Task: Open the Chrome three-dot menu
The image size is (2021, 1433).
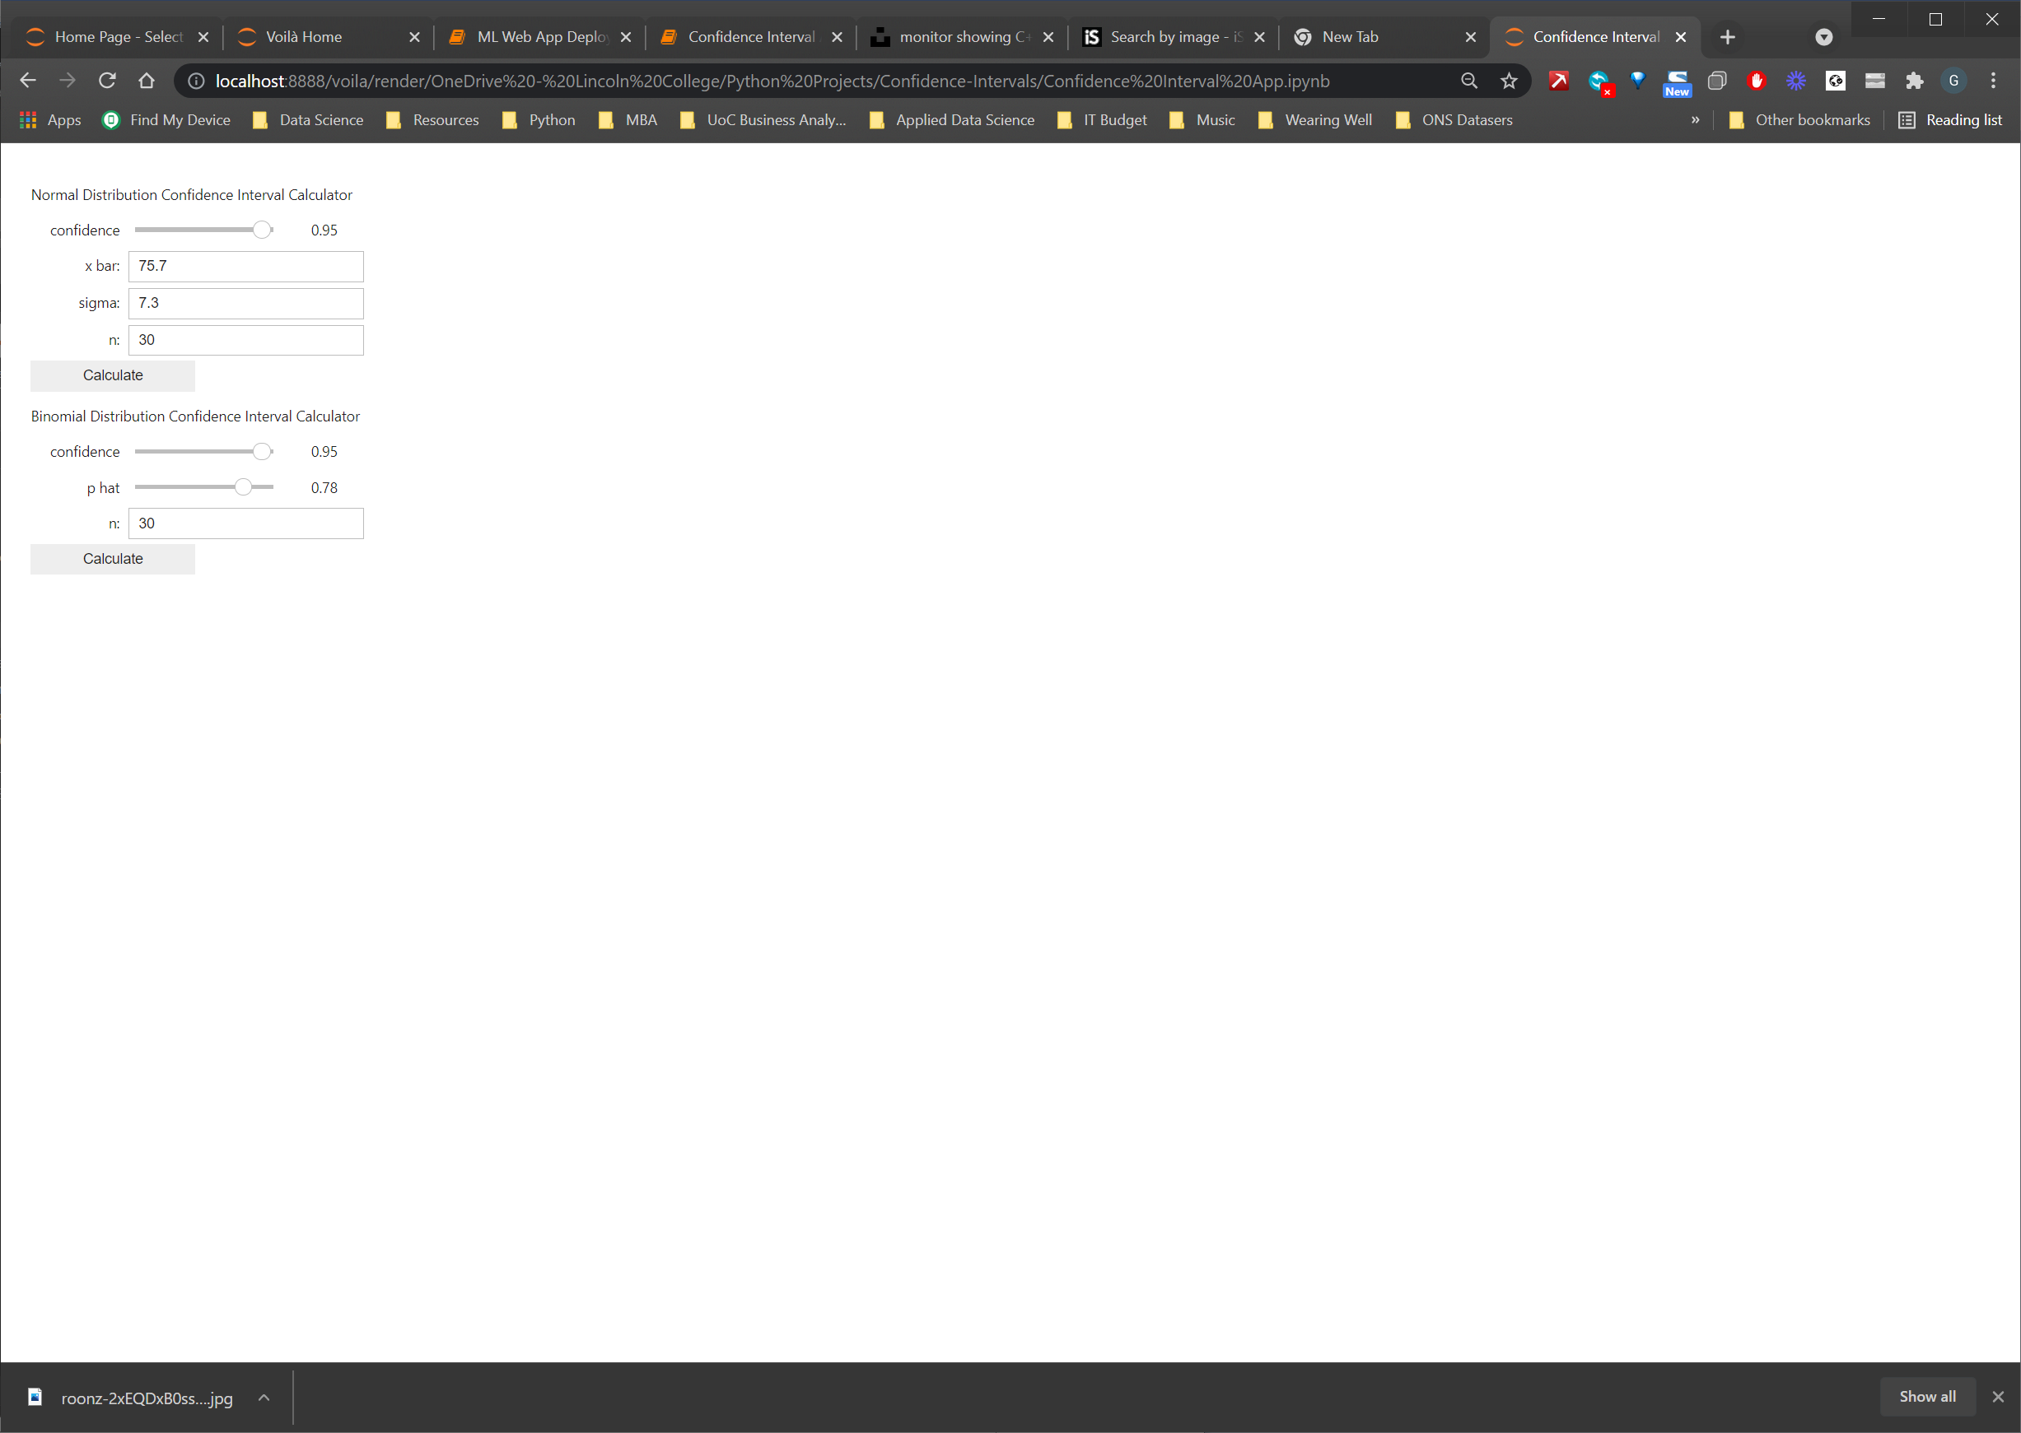Action: click(x=1993, y=81)
